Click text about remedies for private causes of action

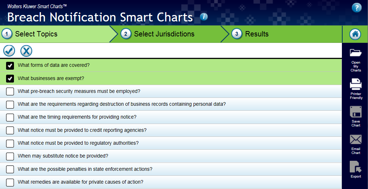point(80,182)
